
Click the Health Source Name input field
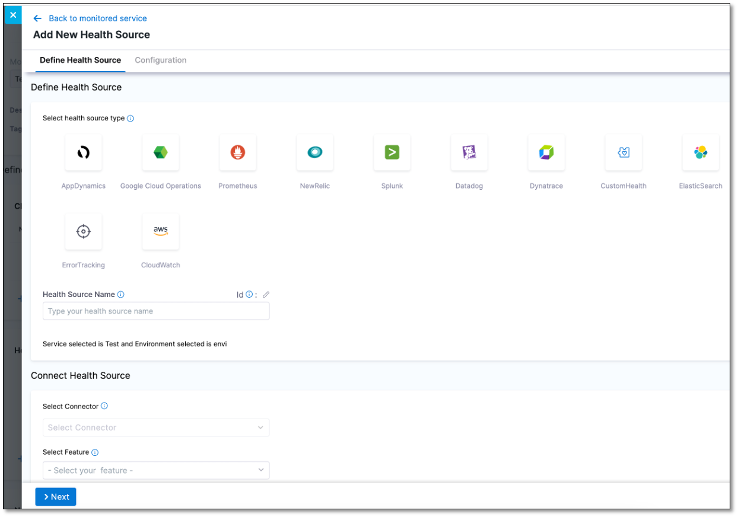click(155, 311)
